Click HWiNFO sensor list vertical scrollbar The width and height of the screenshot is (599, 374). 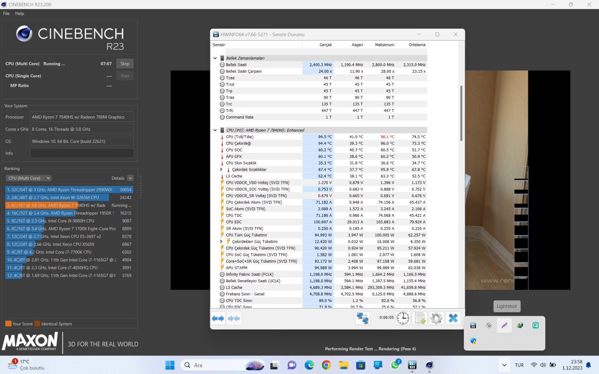(461, 113)
